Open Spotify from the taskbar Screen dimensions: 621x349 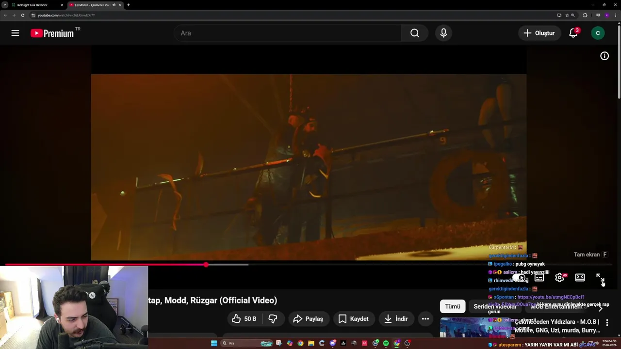point(386,343)
